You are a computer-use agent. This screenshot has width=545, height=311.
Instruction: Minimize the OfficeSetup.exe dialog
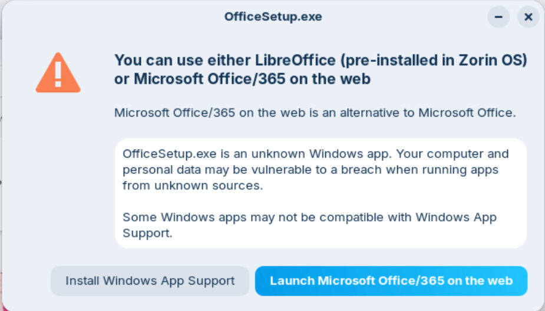(498, 17)
